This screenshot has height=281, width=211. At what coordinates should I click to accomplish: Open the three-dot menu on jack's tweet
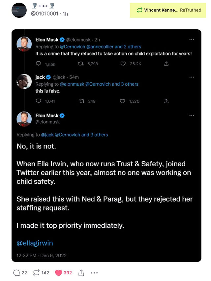(192, 77)
